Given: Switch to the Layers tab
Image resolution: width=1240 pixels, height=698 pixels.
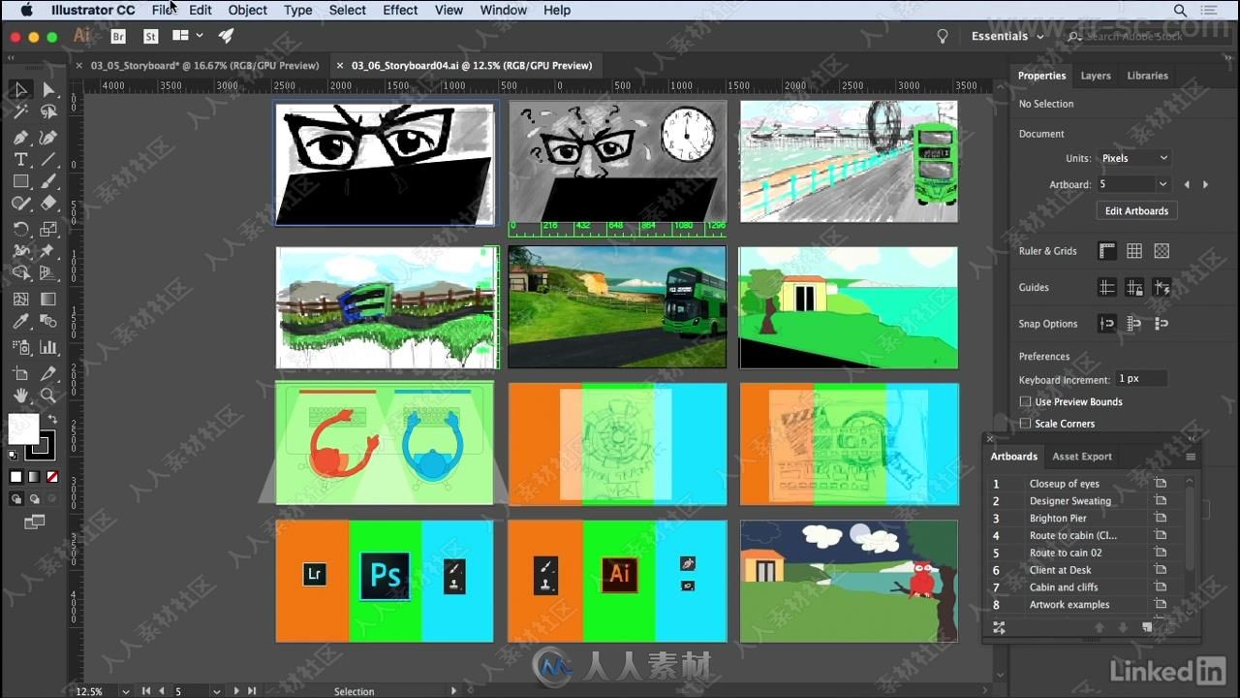Looking at the screenshot, I should [x=1096, y=76].
